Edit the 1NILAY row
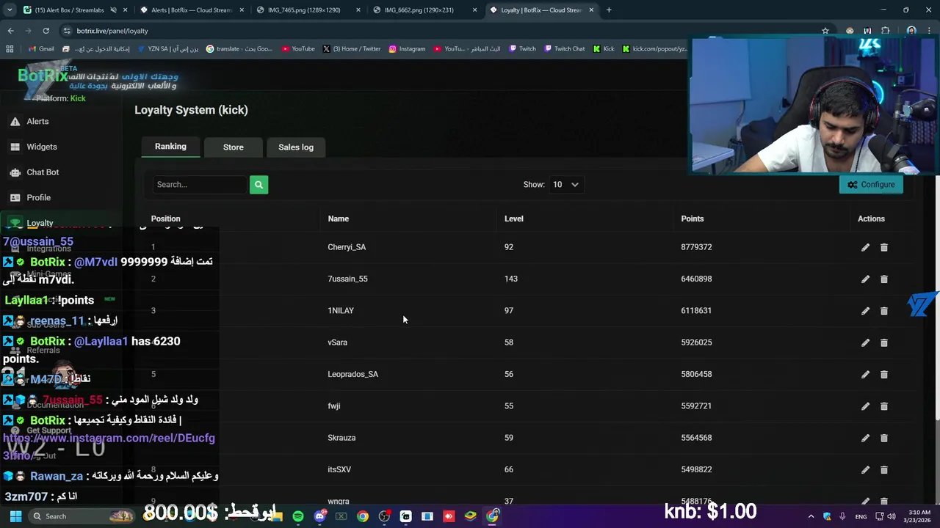The height and width of the screenshot is (528, 940). click(865, 311)
